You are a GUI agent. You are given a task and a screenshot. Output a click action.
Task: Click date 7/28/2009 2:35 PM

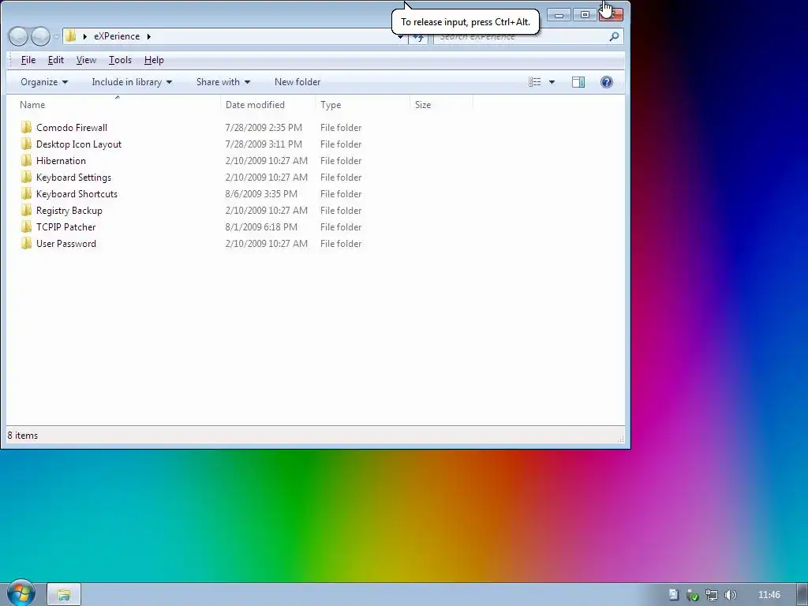tap(264, 127)
